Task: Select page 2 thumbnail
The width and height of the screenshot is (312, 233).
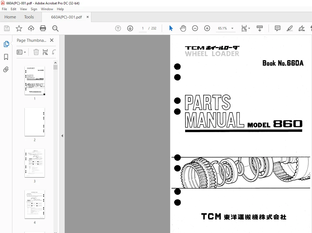Action: click(35, 122)
